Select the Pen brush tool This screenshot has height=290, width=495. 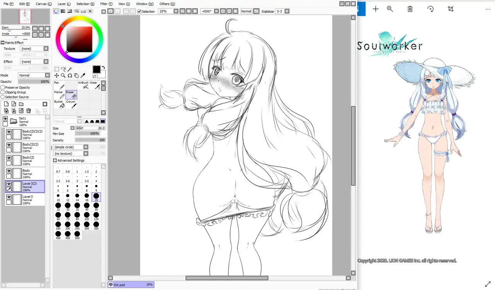click(x=60, y=85)
